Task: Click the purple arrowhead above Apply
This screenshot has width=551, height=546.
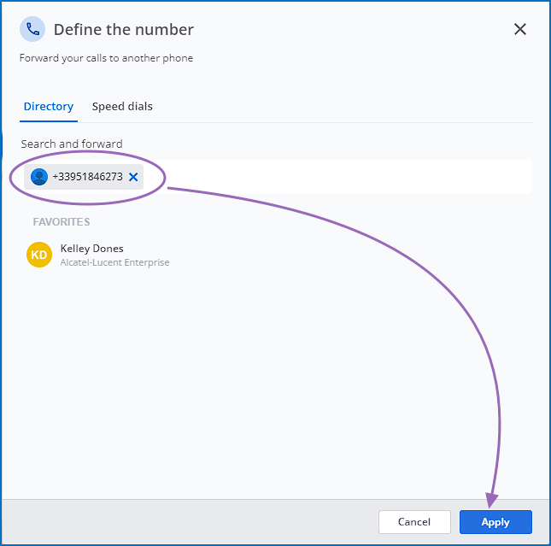Action: (x=492, y=500)
